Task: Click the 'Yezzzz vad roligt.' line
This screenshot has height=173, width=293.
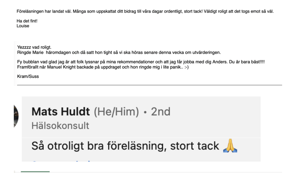Action: (34, 47)
